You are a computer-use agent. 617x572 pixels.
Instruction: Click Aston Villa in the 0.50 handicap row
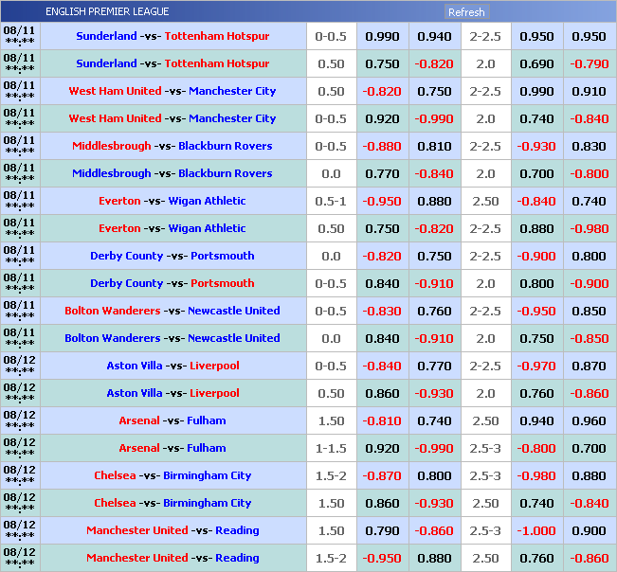coord(135,394)
